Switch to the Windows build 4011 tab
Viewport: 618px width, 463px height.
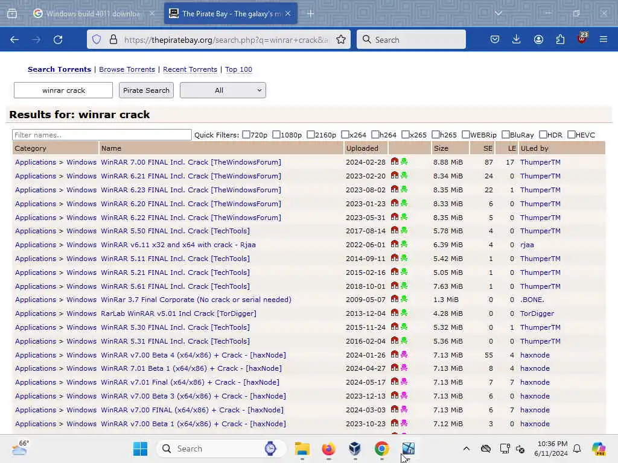(94, 14)
